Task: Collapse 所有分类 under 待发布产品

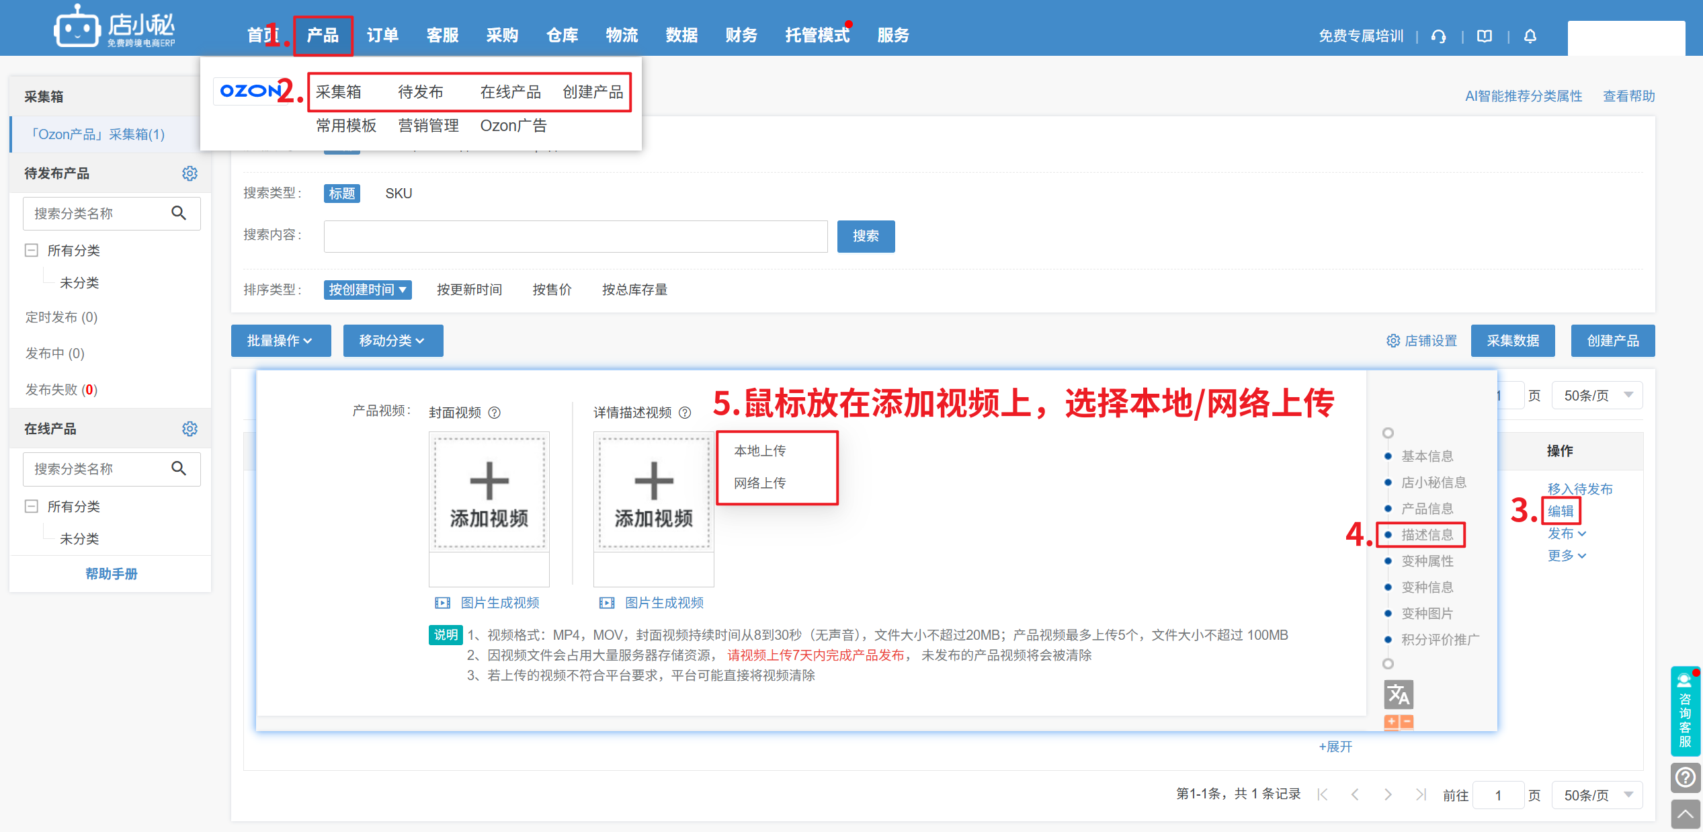Action: [x=31, y=251]
